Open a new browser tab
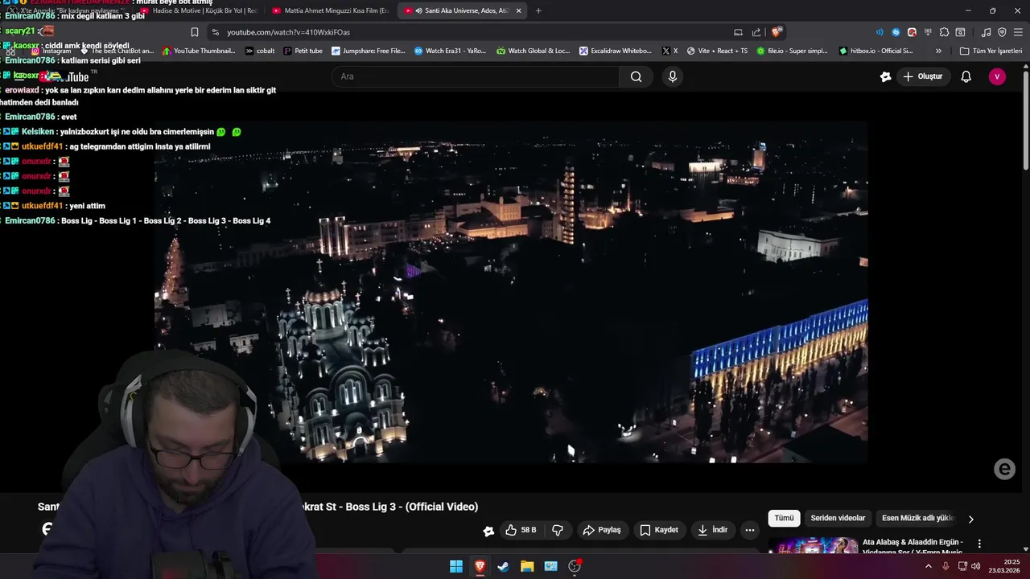Viewport: 1030px width, 579px height. 538,10
